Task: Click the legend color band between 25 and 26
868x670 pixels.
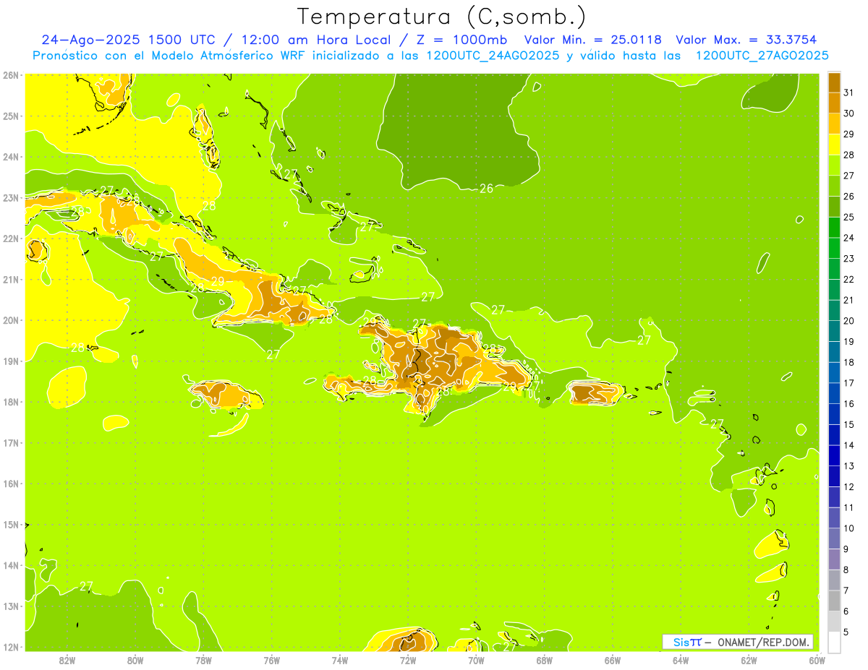Action: tap(834, 207)
